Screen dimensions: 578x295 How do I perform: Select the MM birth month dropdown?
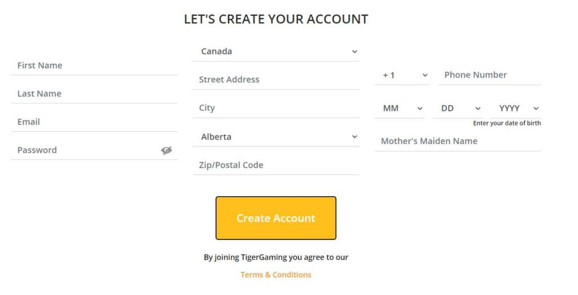(x=400, y=109)
